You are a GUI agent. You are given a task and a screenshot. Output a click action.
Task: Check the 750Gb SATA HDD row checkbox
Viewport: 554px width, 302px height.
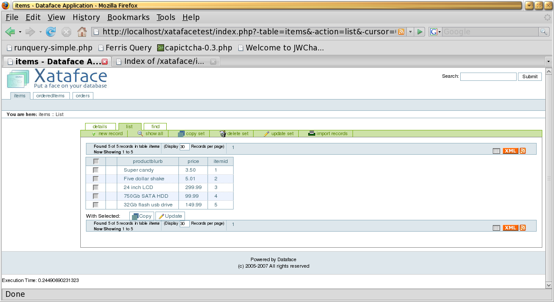(x=96, y=196)
